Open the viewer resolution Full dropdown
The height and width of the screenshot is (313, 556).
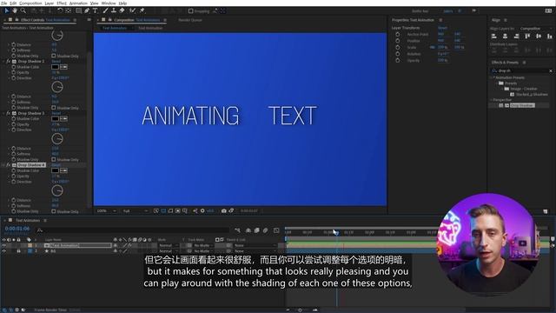click(x=136, y=210)
